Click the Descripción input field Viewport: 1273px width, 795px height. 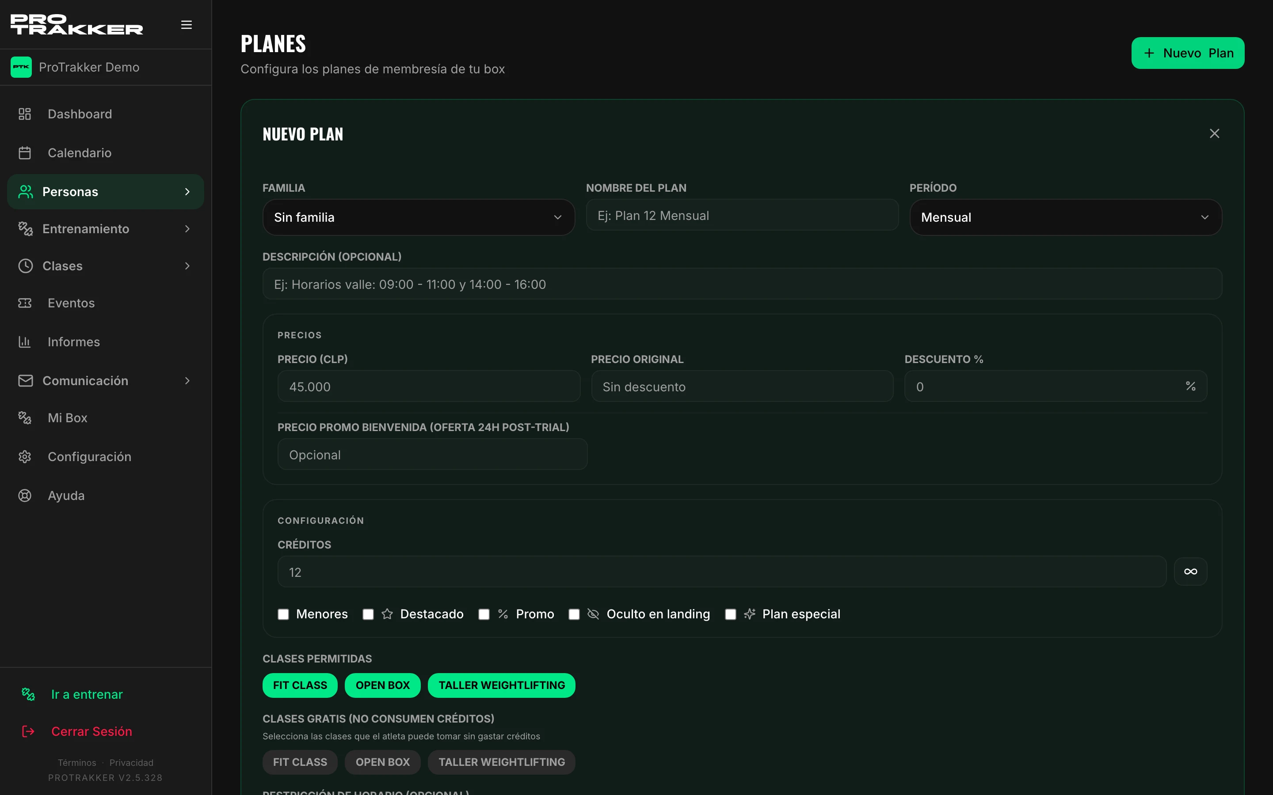742,284
